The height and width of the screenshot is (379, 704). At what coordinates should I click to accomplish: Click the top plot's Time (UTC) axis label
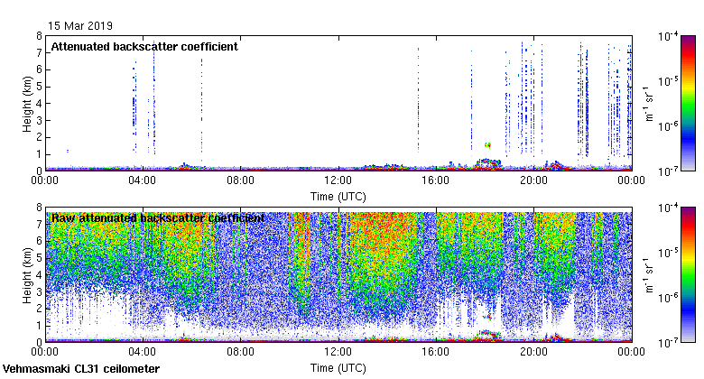pyautogui.click(x=338, y=197)
